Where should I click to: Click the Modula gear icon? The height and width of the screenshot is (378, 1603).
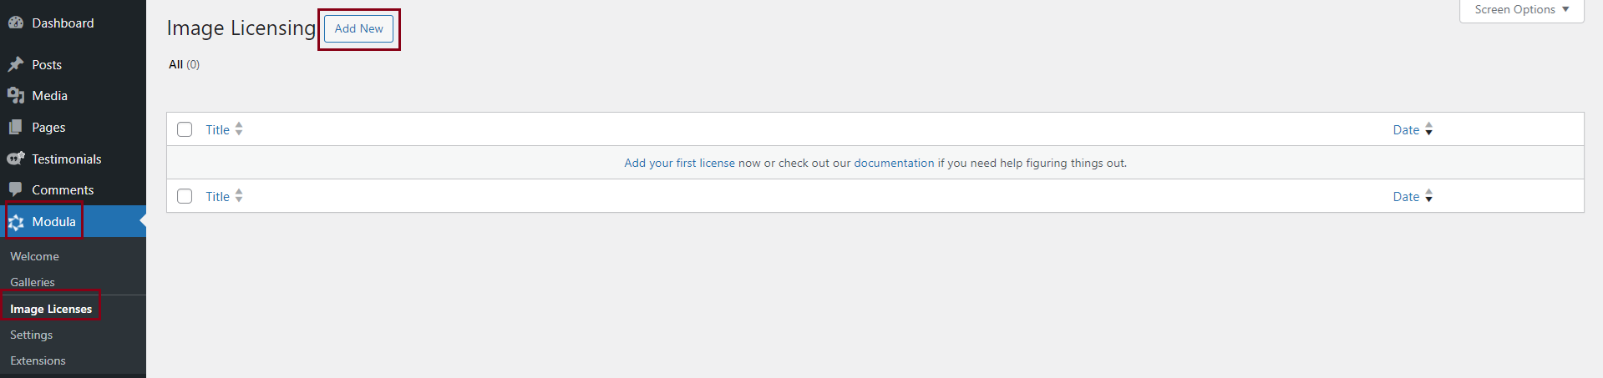(x=16, y=222)
